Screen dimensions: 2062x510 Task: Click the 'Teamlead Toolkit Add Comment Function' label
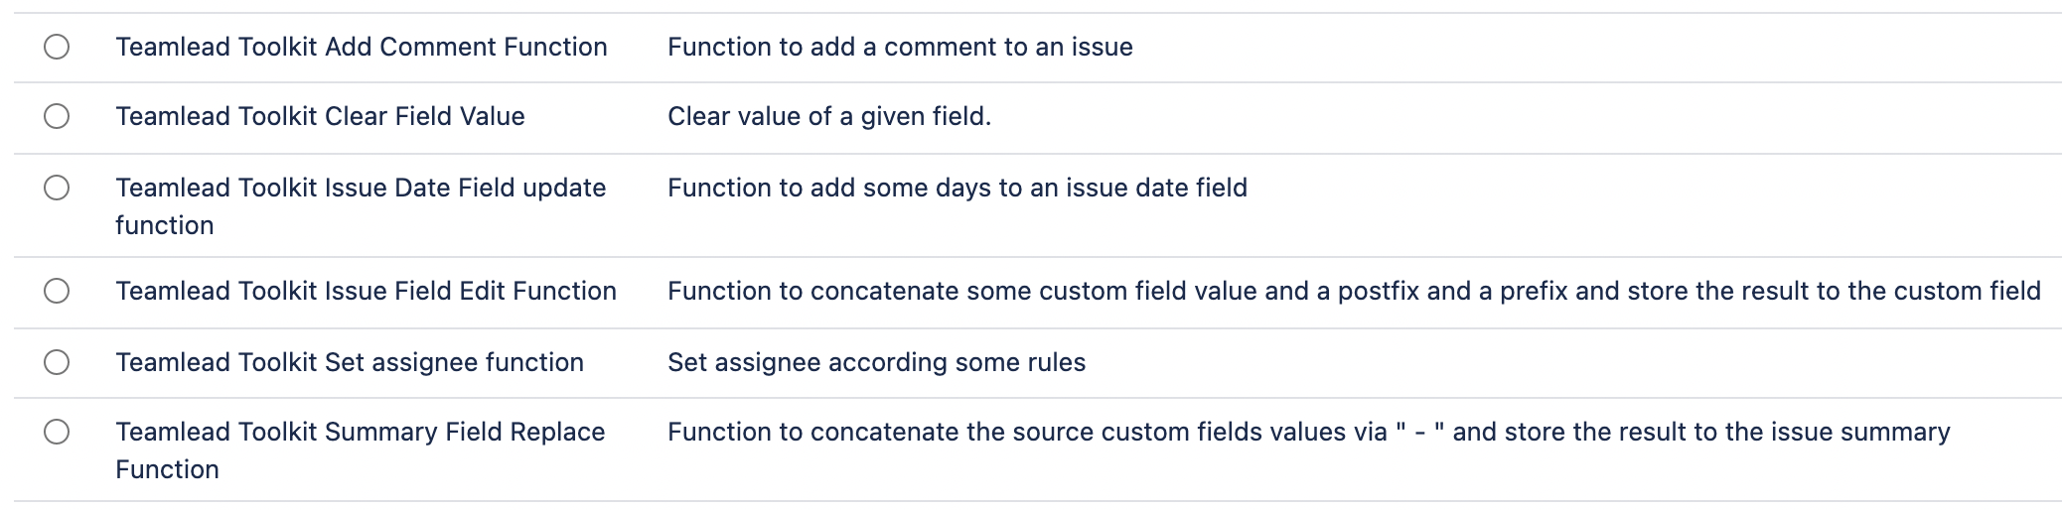tap(361, 47)
